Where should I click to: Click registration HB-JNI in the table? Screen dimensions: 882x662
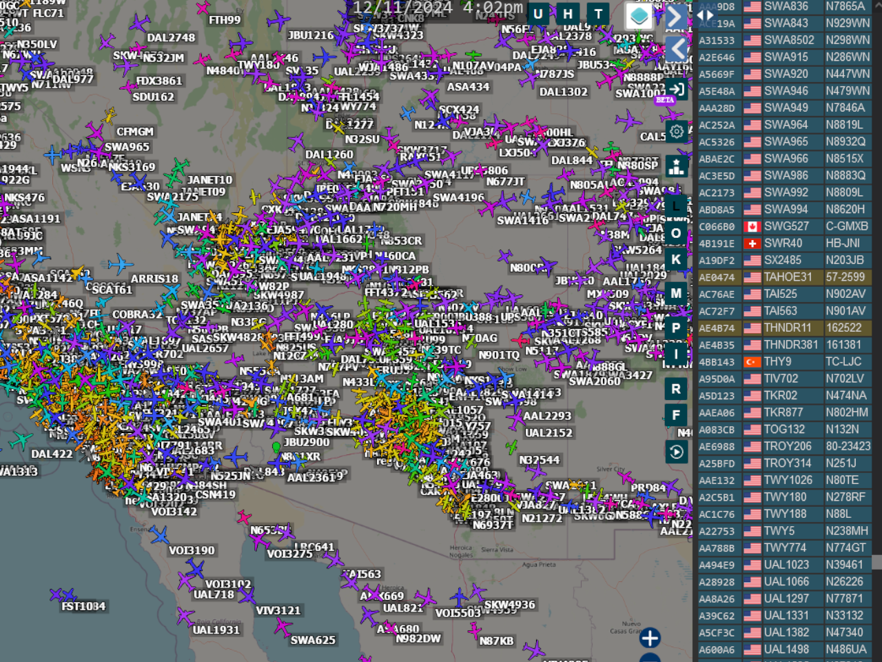[x=843, y=243]
